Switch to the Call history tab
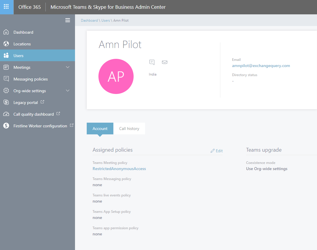Screen dimensions: 317x250 [x=129, y=129]
